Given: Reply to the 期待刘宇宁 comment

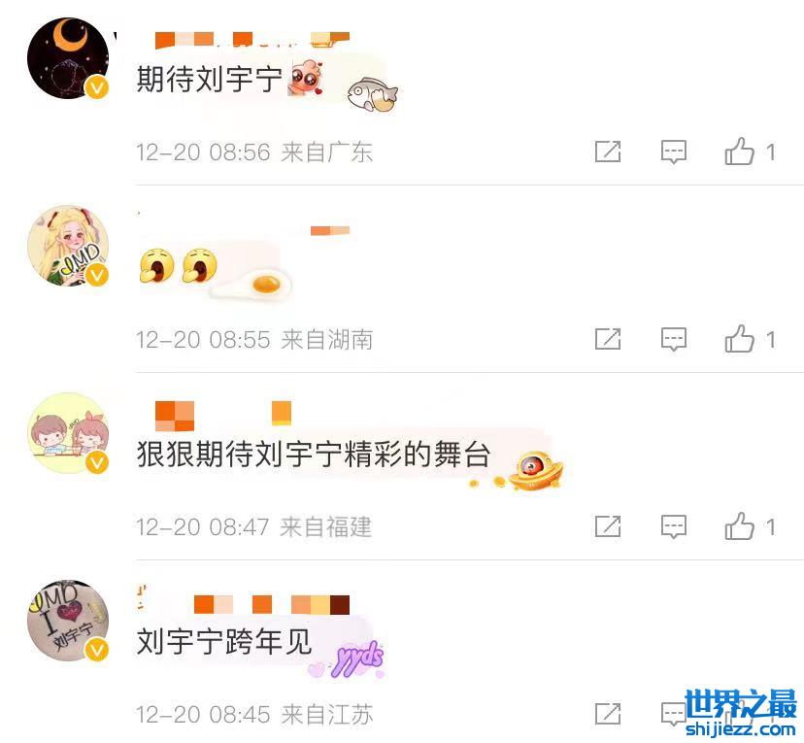Looking at the screenshot, I should tap(673, 152).
